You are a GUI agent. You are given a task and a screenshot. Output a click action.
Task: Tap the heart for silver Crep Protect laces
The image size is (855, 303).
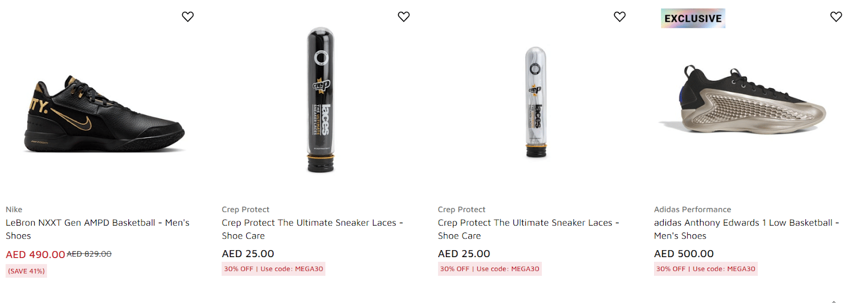[619, 17]
